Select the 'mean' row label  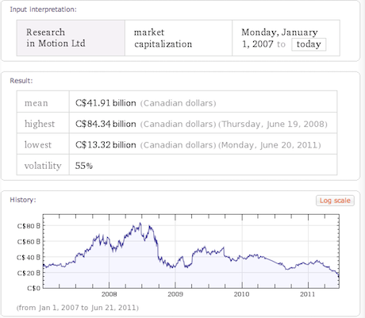click(x=36, y=103)
